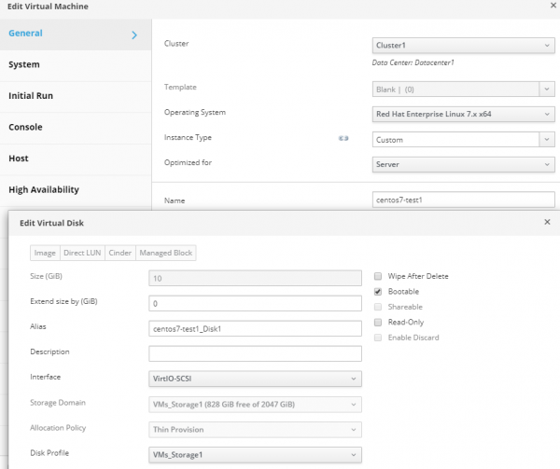Open the Console settings section
This screenshot has height=469, width=560.
(25, 127)
